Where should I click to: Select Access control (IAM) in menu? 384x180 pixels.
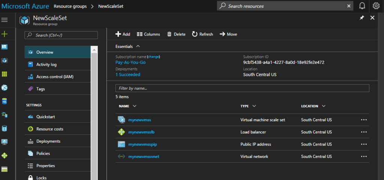[55, 77]
